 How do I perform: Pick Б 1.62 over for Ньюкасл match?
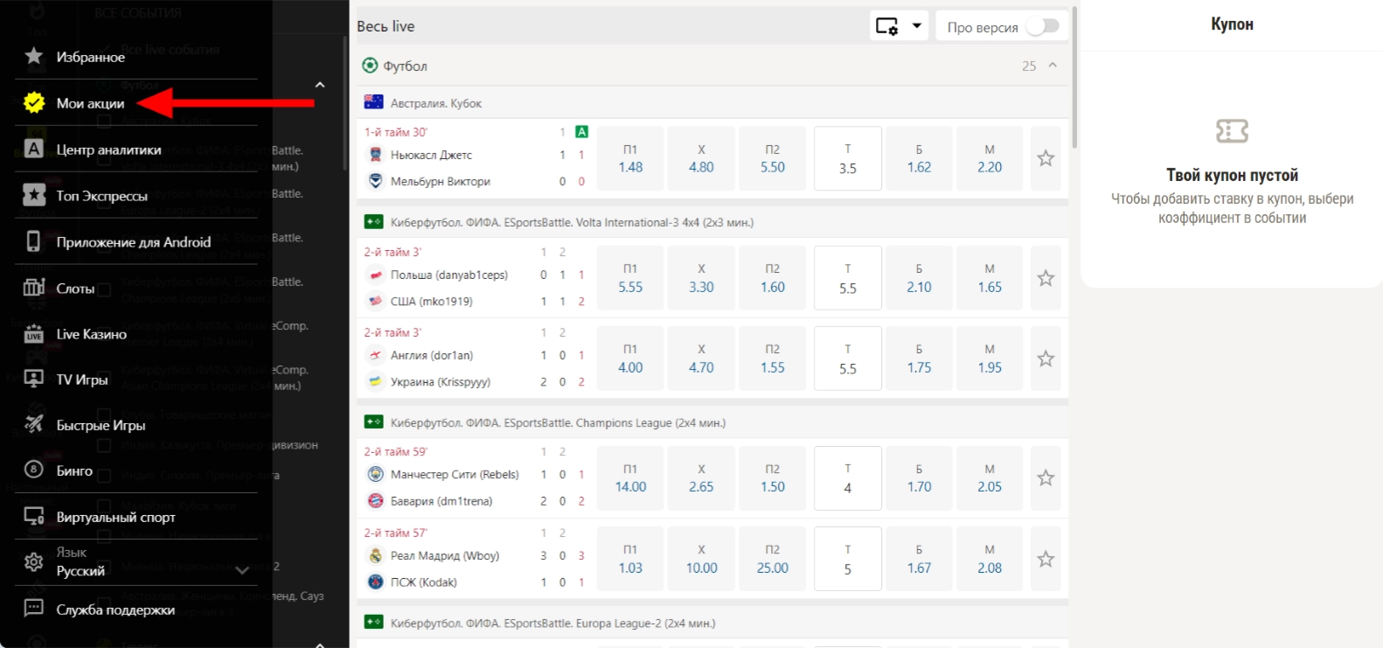tap(919, 158)
